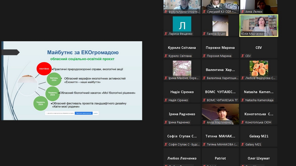This screenshot has height=166, width=296.
Task: Click the muted mic icon beside Лариса Фещенко
Action: tap(166, 34)
